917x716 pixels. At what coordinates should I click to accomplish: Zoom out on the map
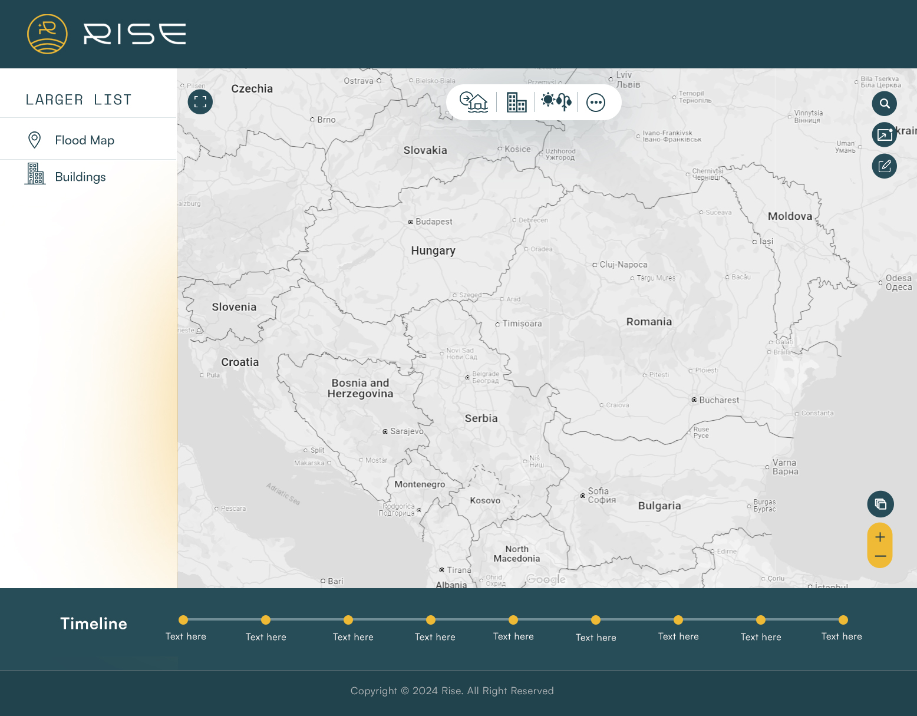tap(880, 556)
